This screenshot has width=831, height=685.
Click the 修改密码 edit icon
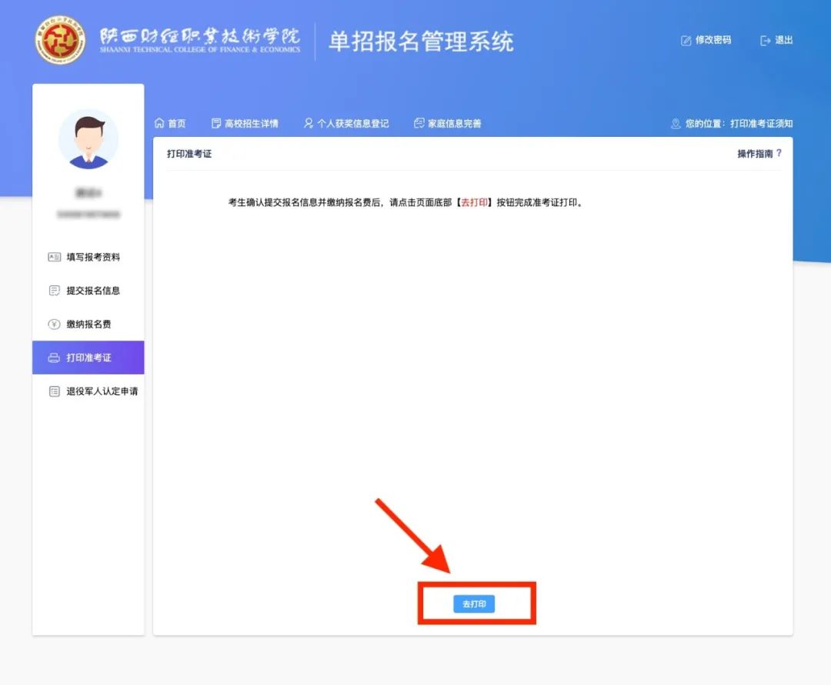click(x=686, y=41)
